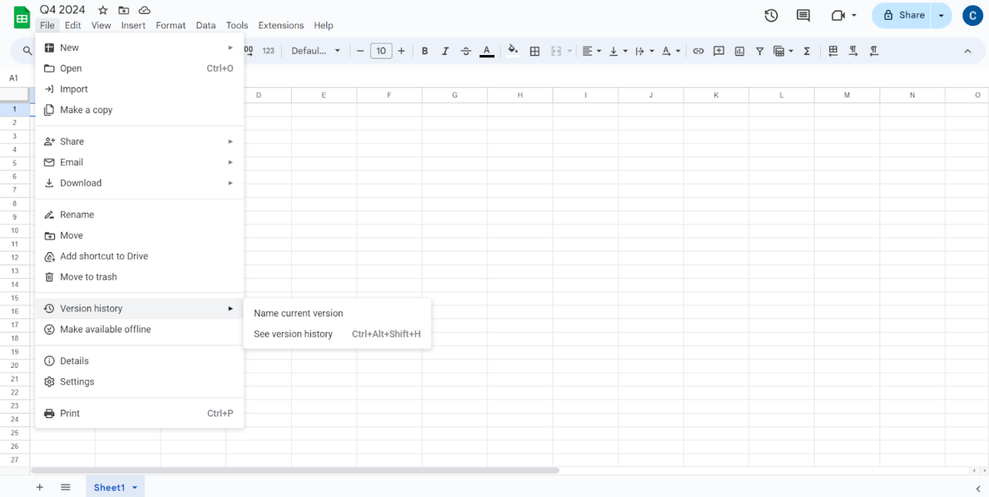This screenshot has height=497, width=989.
Task: Click the Google Sheets home logo
Action: (22, 18)
